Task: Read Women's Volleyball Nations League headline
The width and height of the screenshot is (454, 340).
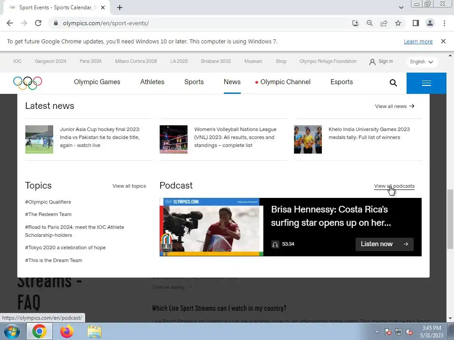Action: click(235, 137)
